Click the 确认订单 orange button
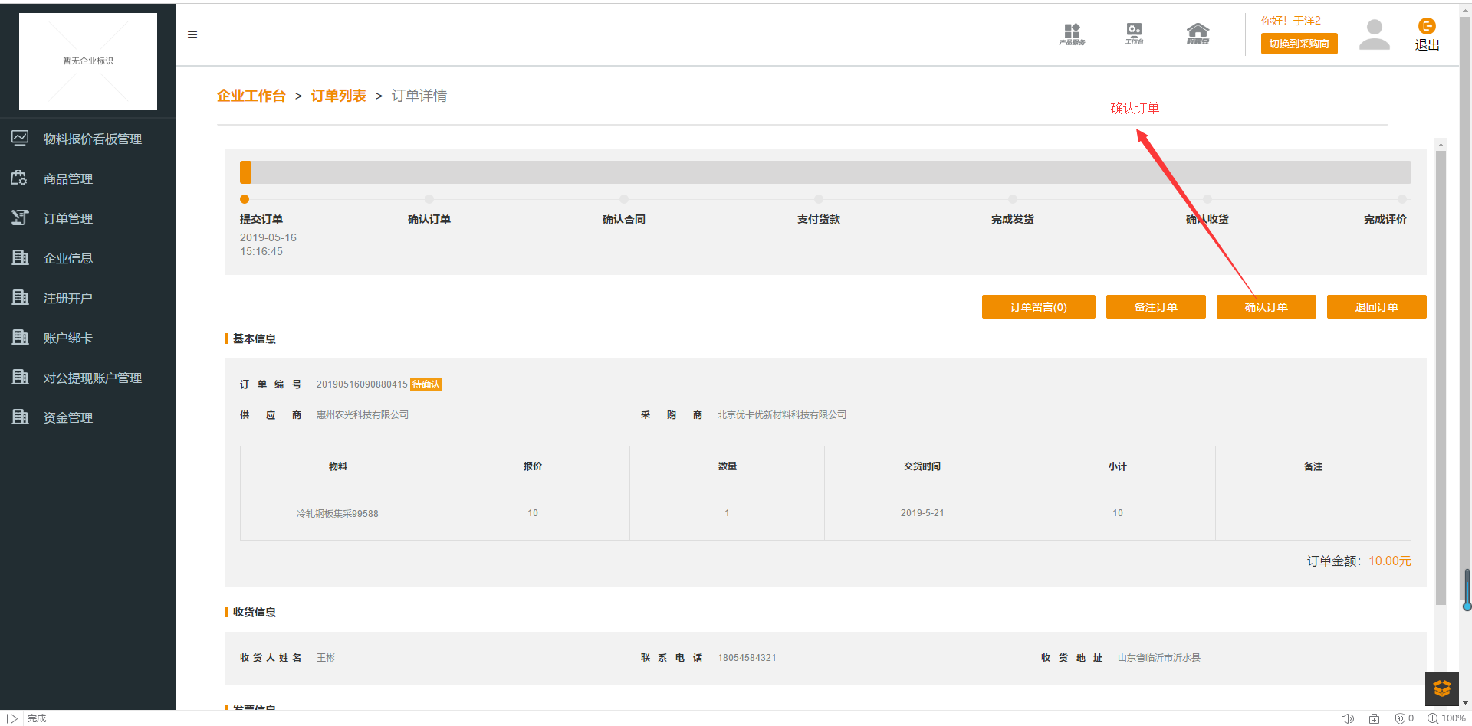This screenshot has height=726, width=1472. 1266,306
